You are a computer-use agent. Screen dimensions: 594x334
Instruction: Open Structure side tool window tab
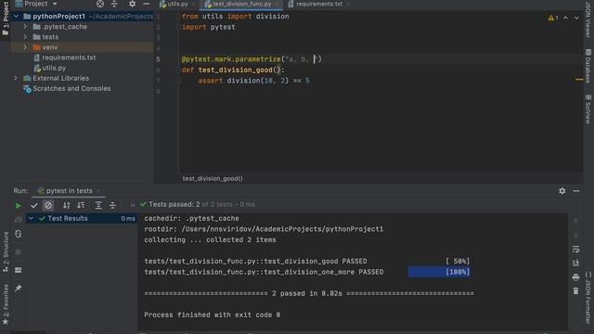[6, 251]
